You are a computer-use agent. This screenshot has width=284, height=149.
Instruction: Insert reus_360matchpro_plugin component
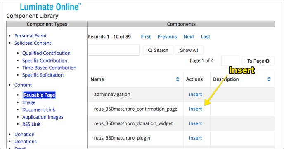pyautogui.click(x=195, y=138)
